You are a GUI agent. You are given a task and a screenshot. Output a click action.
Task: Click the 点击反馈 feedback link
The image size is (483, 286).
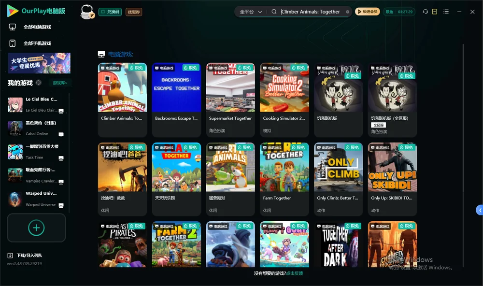[x=295, y=273]
